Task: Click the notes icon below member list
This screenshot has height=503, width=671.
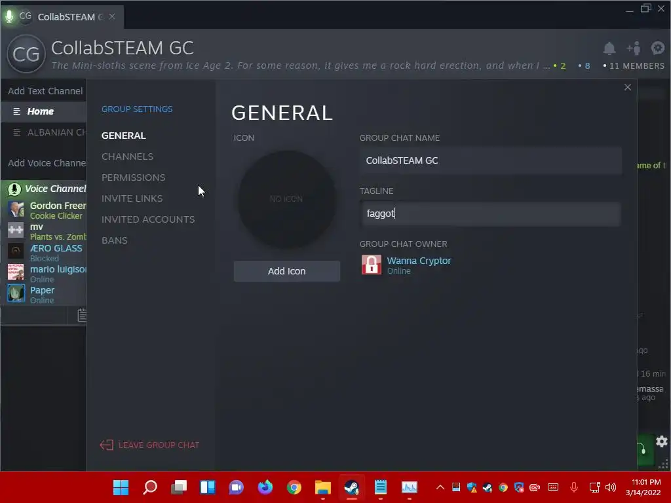Action: coord(82,315)
